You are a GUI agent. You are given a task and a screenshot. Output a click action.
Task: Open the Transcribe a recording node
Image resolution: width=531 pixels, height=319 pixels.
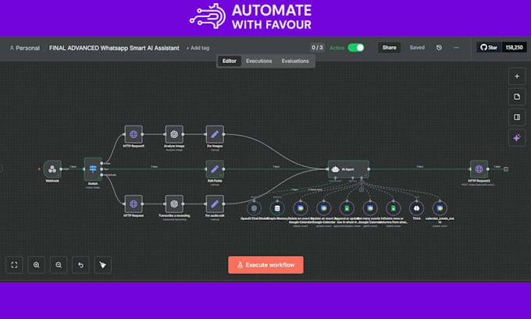(174, 204)
